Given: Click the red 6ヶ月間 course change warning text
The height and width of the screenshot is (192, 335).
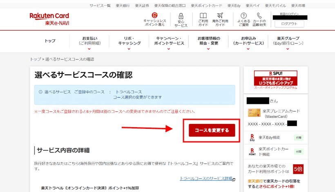Looking at the screenshot, I should (x=115, y=111).
